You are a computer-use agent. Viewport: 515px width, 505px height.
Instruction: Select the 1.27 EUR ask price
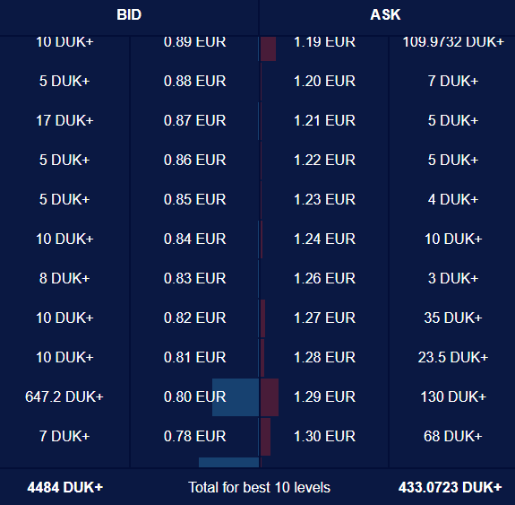(x=324, y=318)
